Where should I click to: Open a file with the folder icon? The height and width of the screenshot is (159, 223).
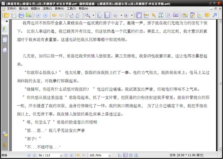pos(6,15)
